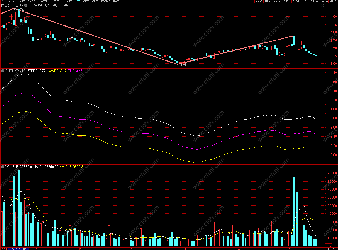Click the diamond icon in main chart corner
This screenshot has width=338, height=250.
click(x=317, y=5)
